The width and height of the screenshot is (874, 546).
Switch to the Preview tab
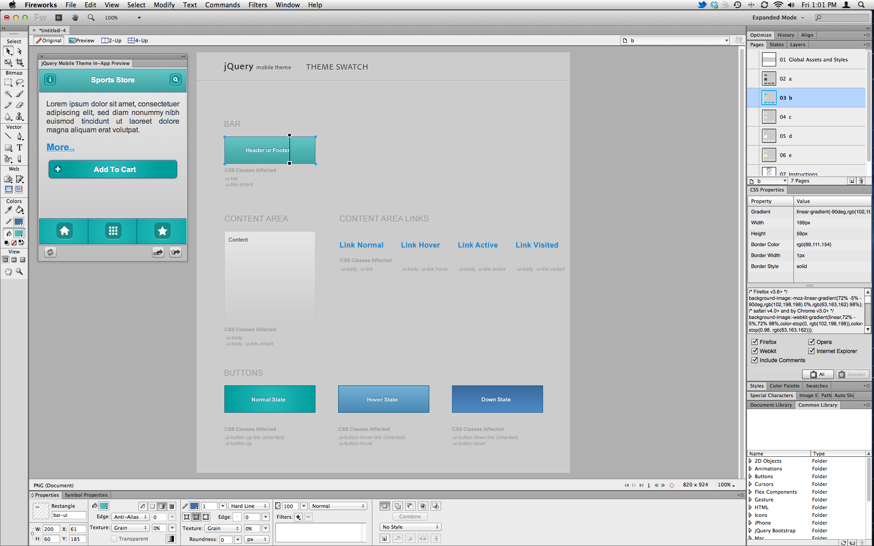coord(81,41)
